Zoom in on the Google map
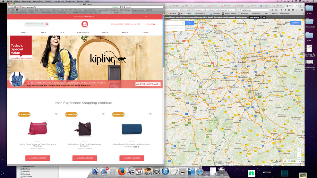 coord(299,154)
